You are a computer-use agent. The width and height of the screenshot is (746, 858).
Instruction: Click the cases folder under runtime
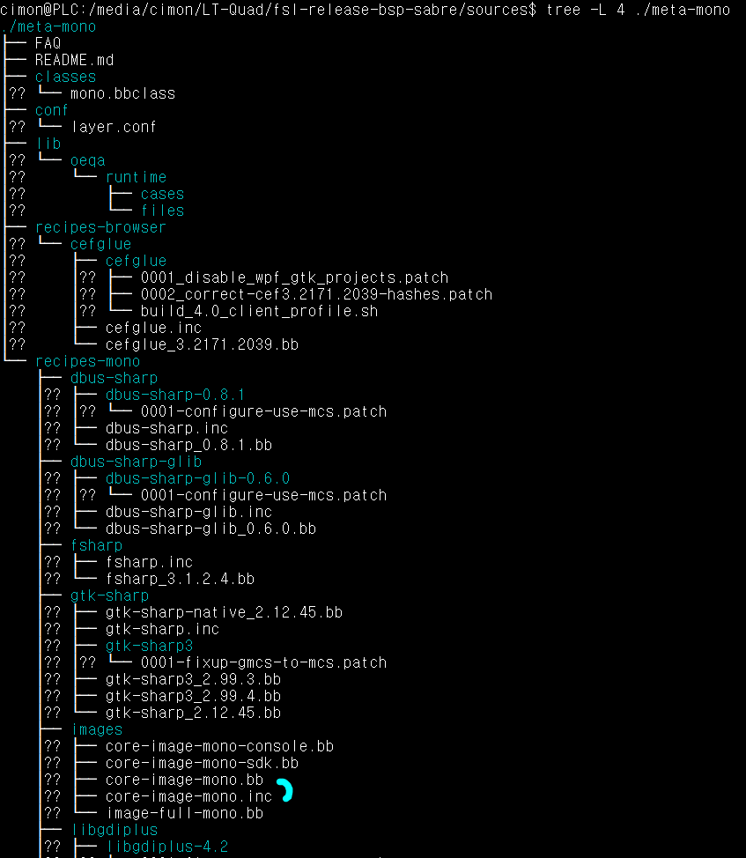click(162, 194)
